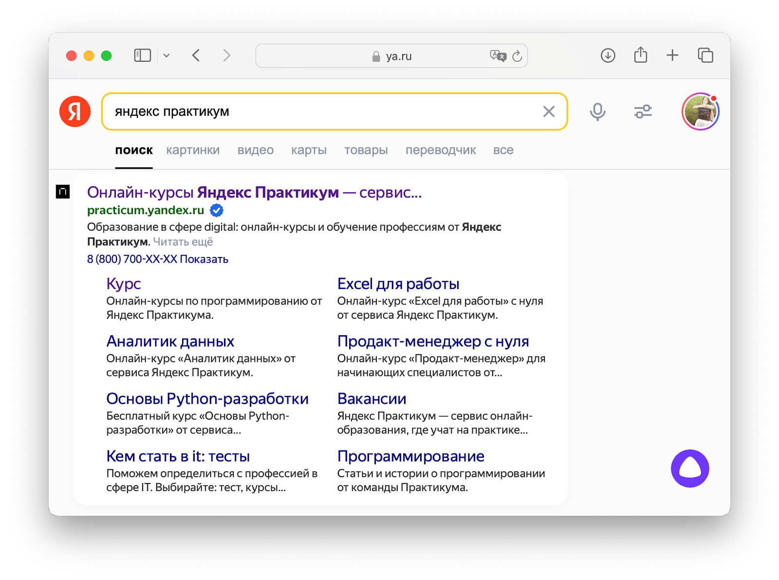Open translation options in the address bar
The image size is (779, 580).
point(498,55)
